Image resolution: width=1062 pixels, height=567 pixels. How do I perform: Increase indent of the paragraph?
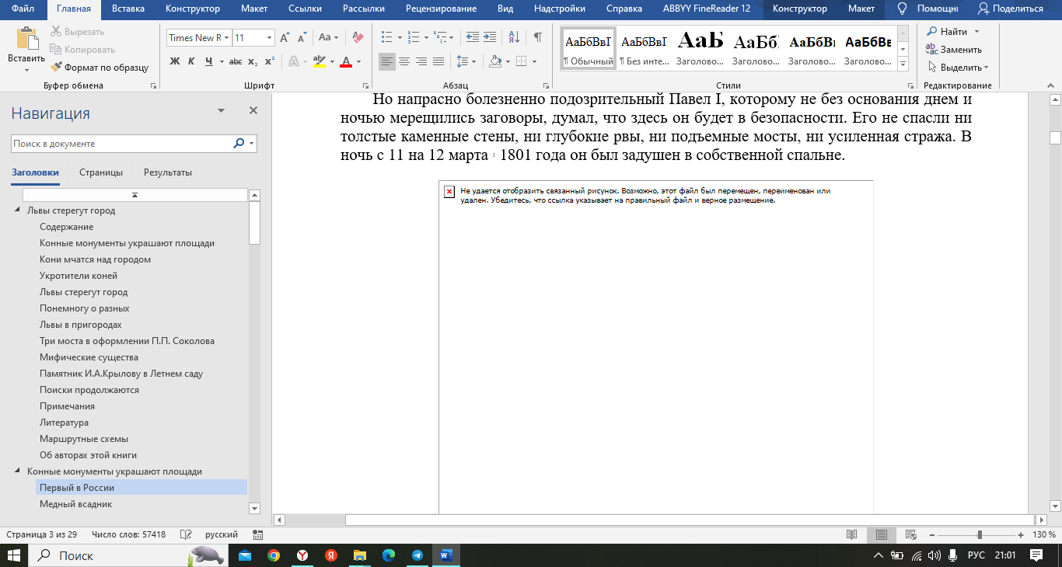(490, 37)
